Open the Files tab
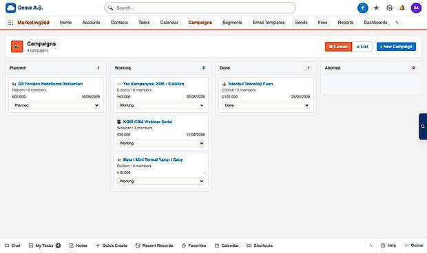 coord(322,23)
